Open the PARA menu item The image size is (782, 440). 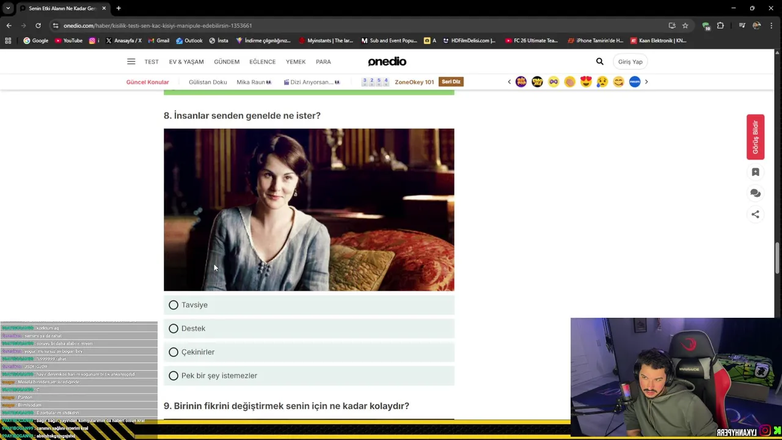(323, 62)
